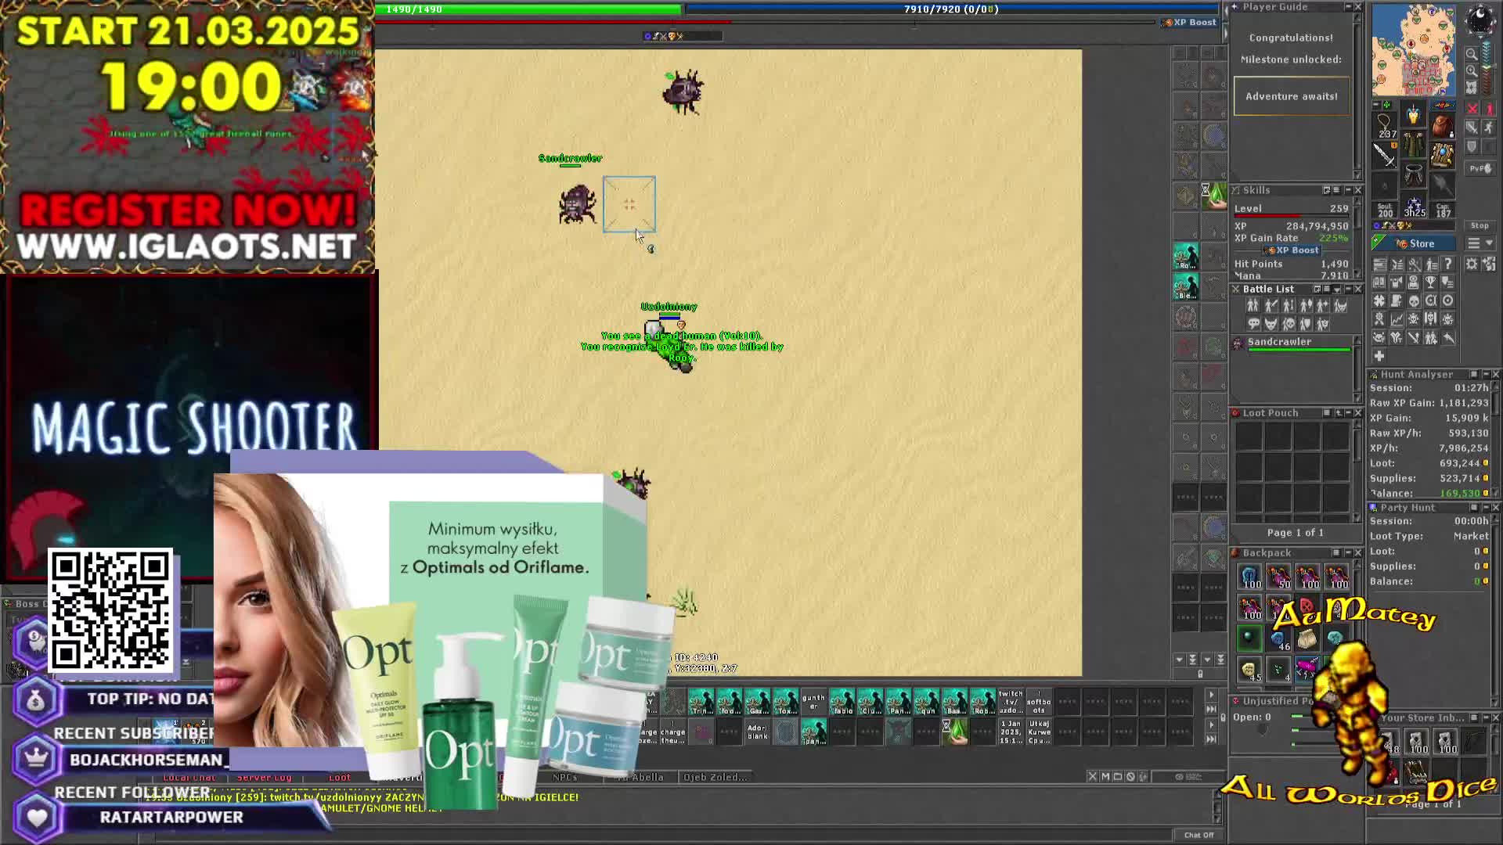Click the 'gunther' action bar slot

(813, 702)
